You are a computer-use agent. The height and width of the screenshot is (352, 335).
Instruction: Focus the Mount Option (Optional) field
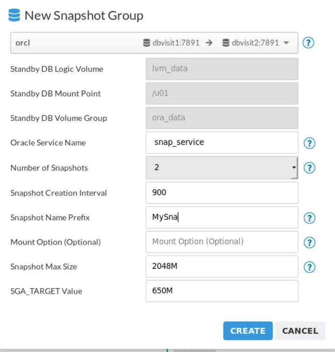click(222, 242)
